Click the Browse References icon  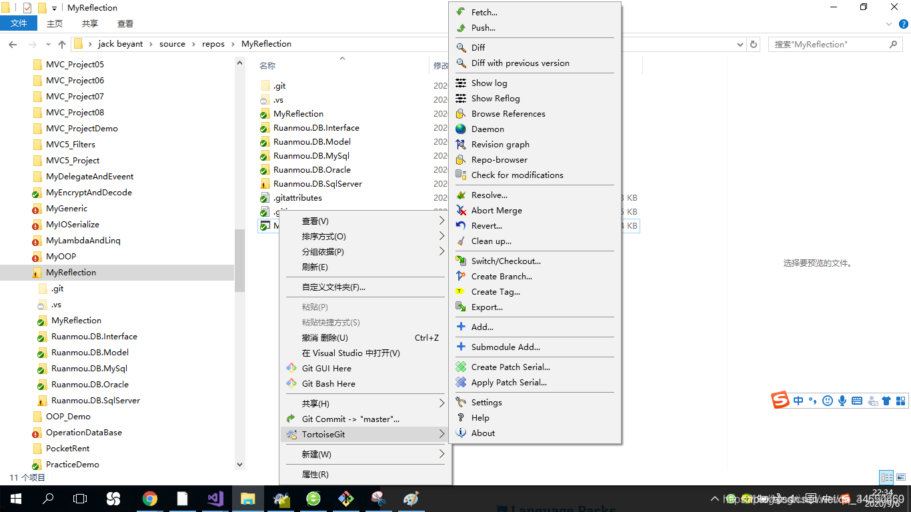461,113
